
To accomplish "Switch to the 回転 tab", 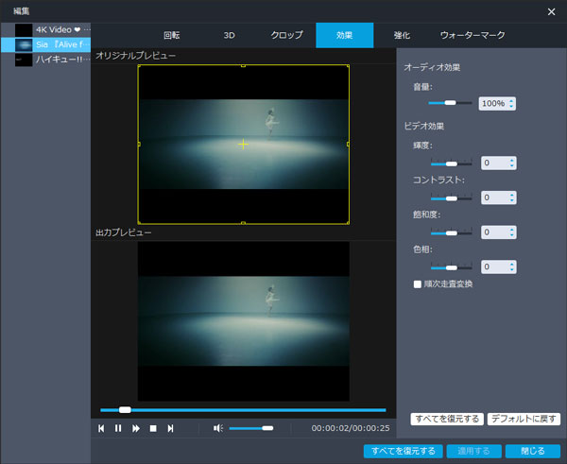I will [x=172, y=36].
